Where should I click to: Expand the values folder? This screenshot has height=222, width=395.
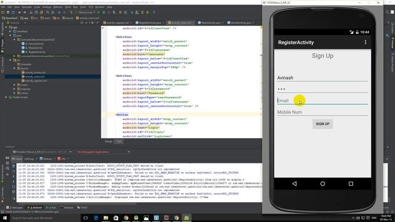tap(14, 93)
